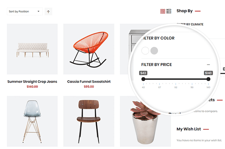View the walnut wooden chair thumbnail
225x149 pixels.
(89, 121)
